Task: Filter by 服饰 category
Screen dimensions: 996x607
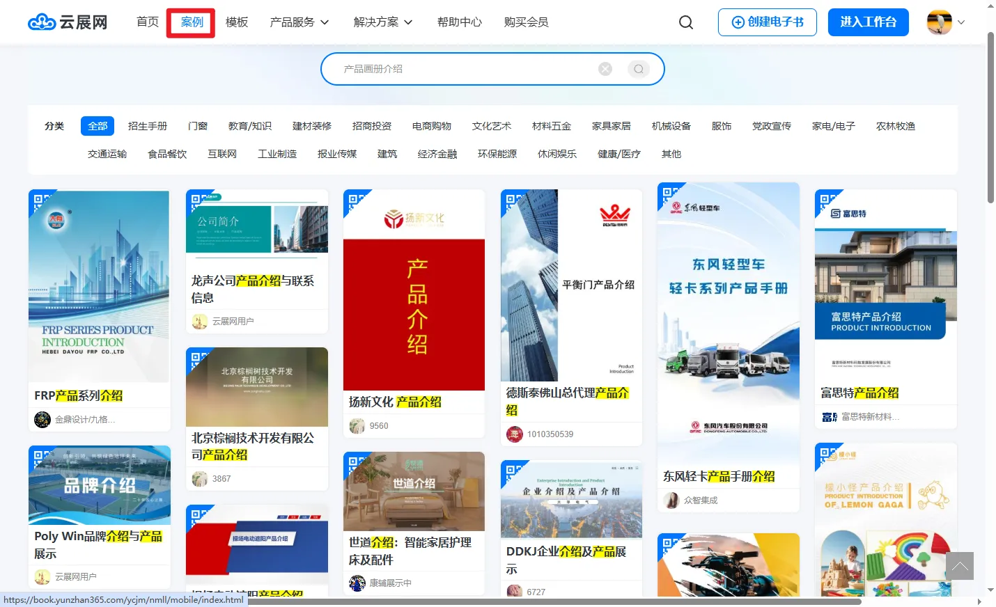Action: point(722,126)
